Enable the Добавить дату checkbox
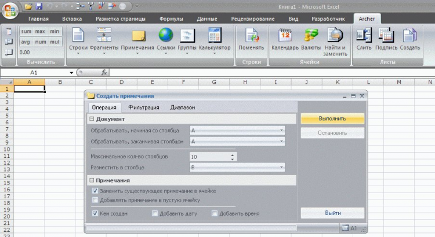Image resolution: width=435 pixels, height=237 pixels. [155, 213]
